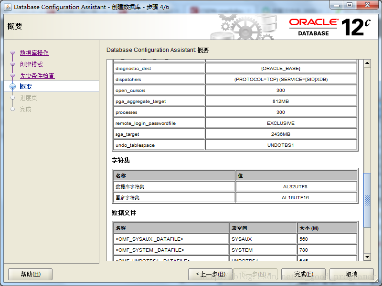Click the <OMF_SYSAUX _DATAFILE> cell
Screen dimensions: 382x286
coord(171,239)
